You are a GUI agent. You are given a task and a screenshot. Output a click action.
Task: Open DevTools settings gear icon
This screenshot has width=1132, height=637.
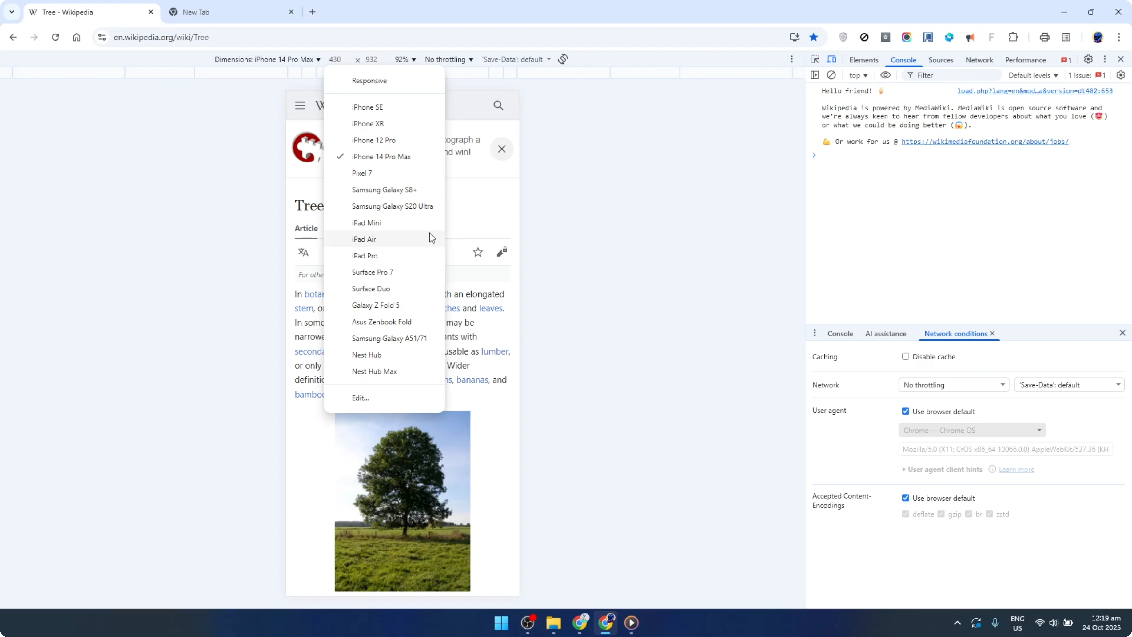(x=1088, y=59)
